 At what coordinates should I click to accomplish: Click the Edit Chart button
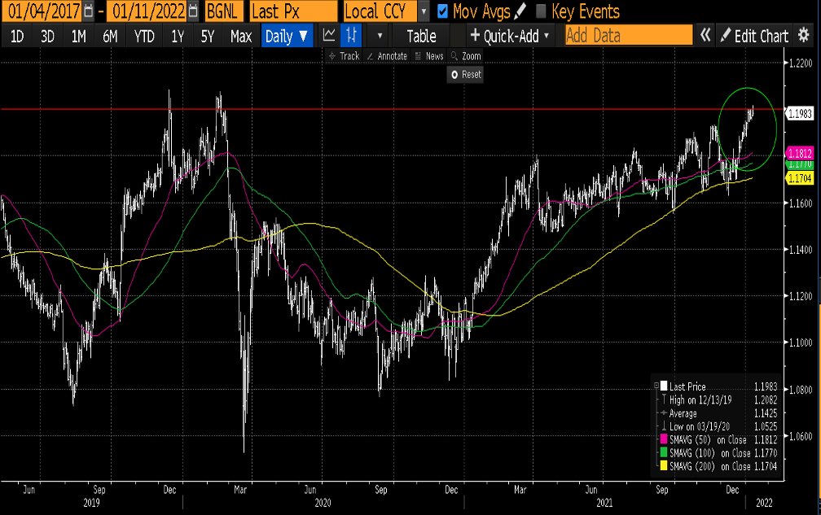(753, 36)
